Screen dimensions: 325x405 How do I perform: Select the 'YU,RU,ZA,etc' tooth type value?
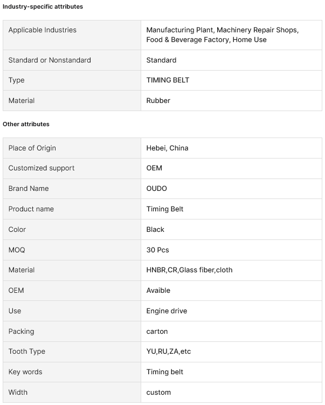169,352
